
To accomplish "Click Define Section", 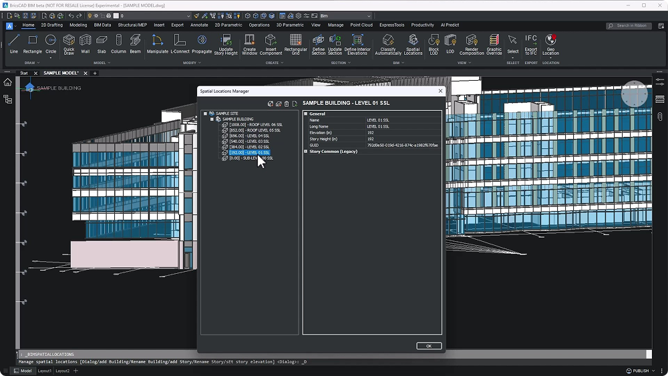I will (318, 45).
